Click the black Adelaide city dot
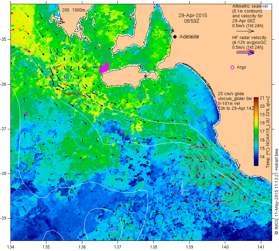The width and height of the screenshot is (279, 251). coord(175,37)
